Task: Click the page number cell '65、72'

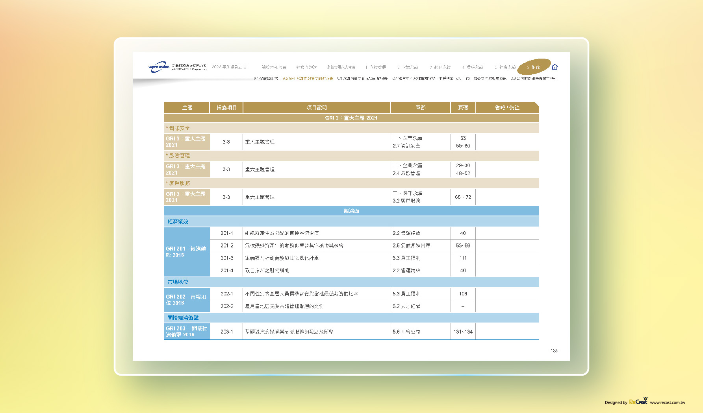Action: click(463, 197)
